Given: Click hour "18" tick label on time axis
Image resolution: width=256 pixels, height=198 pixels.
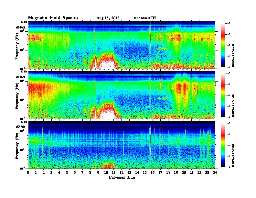Looking at the screenshot, I should (168, 172).
